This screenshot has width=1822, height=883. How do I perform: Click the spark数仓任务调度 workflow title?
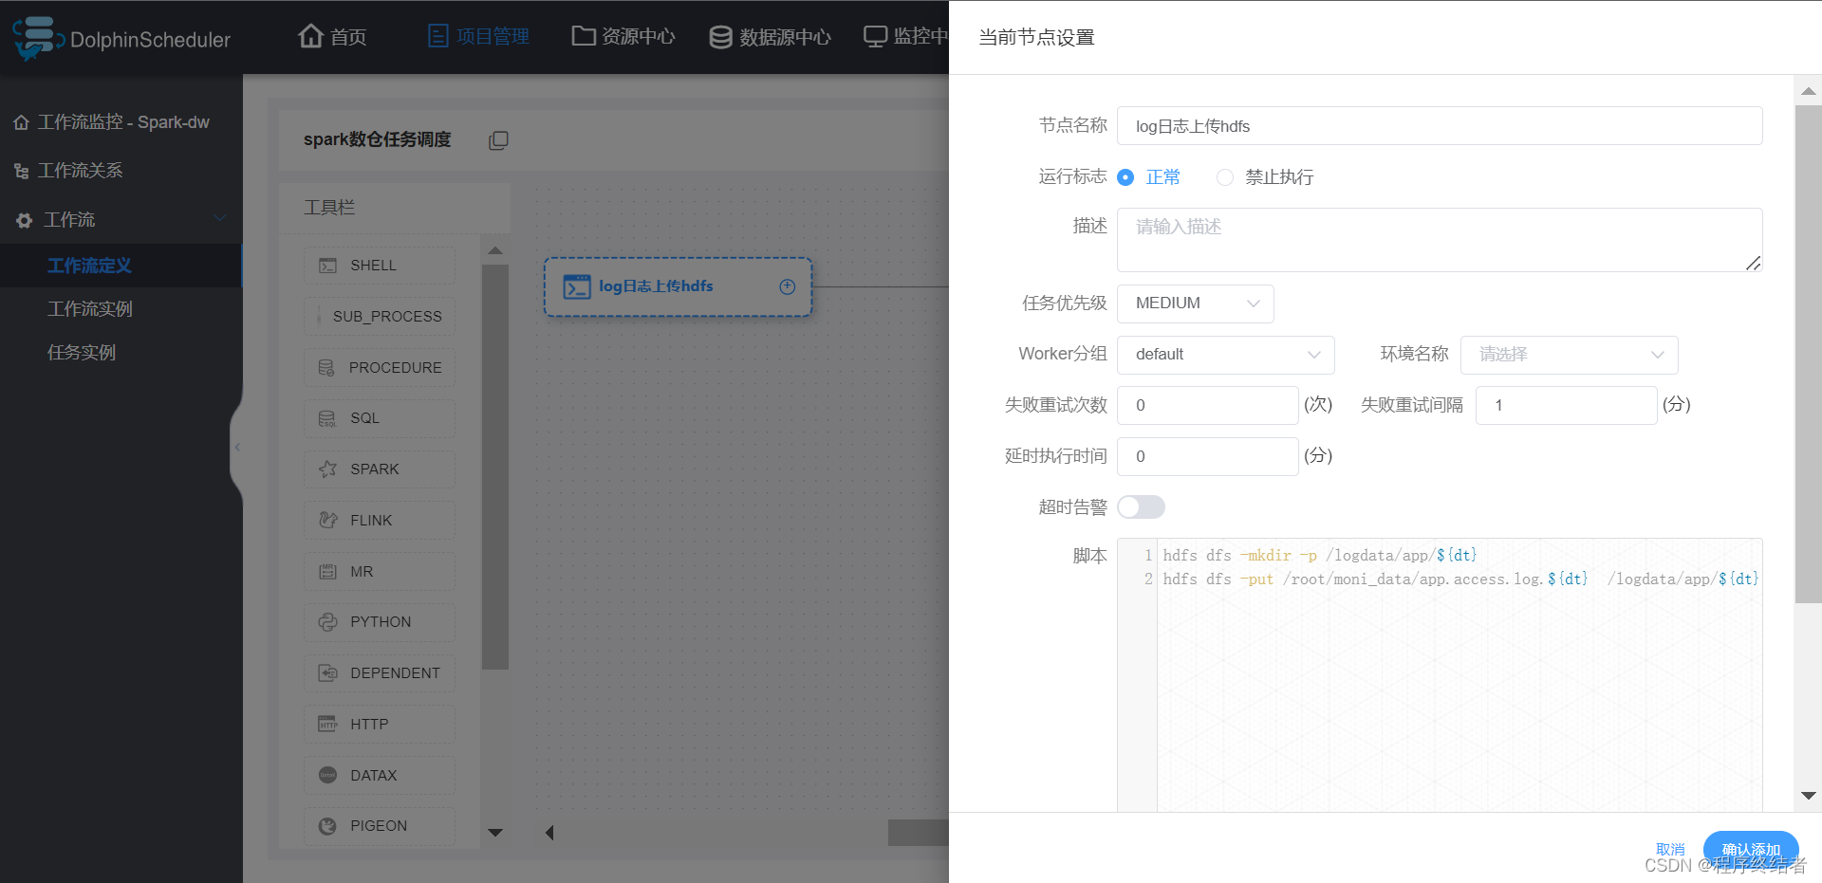pyautogui.click(x=378, y=139)
